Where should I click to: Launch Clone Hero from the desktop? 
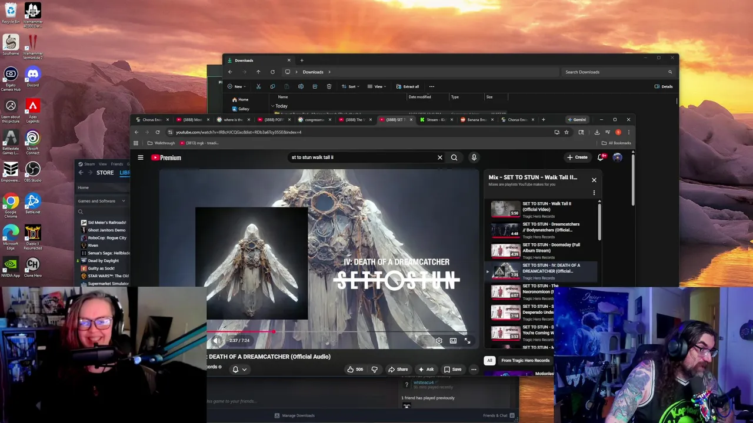pyautogui.click(x=32, y=267)
